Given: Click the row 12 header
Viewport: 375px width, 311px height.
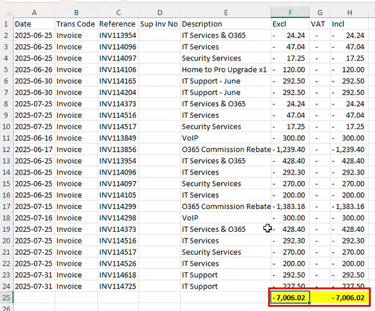Looking at the screenshot, I should pyautogui.click(x=6, y=149).
